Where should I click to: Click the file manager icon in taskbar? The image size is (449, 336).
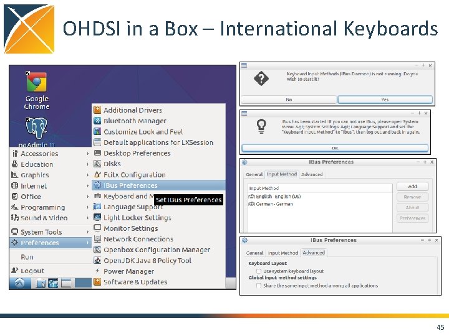pos(41,284)
